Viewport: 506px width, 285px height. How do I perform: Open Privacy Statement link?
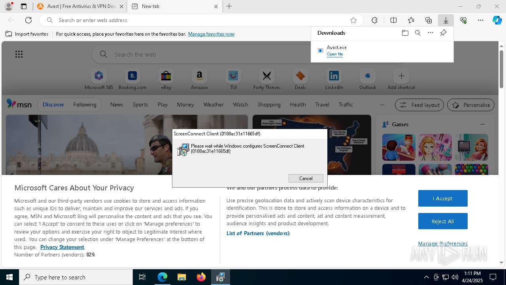click(x=62, y=247)
